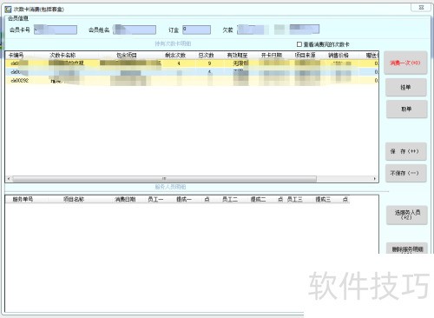The image size is (434, 318).
Task: Click the 消费日期 header in the service table
Action: [125, 199]
